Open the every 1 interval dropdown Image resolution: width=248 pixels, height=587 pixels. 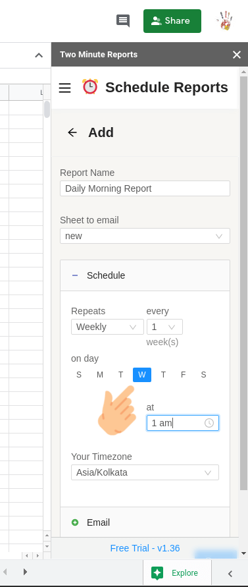(164, 327)
